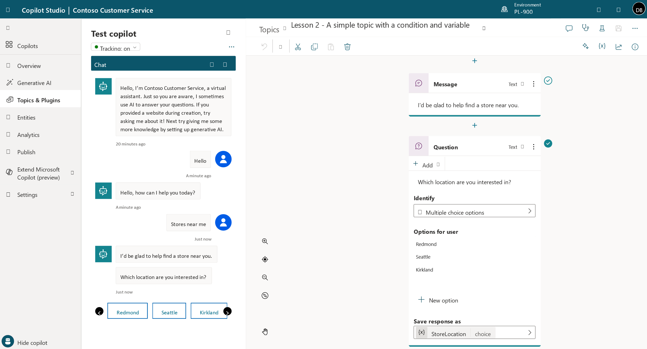Open the topic checker stethoscope icon
The width and height of the screenshot is (647, 349).
(585, 28)
